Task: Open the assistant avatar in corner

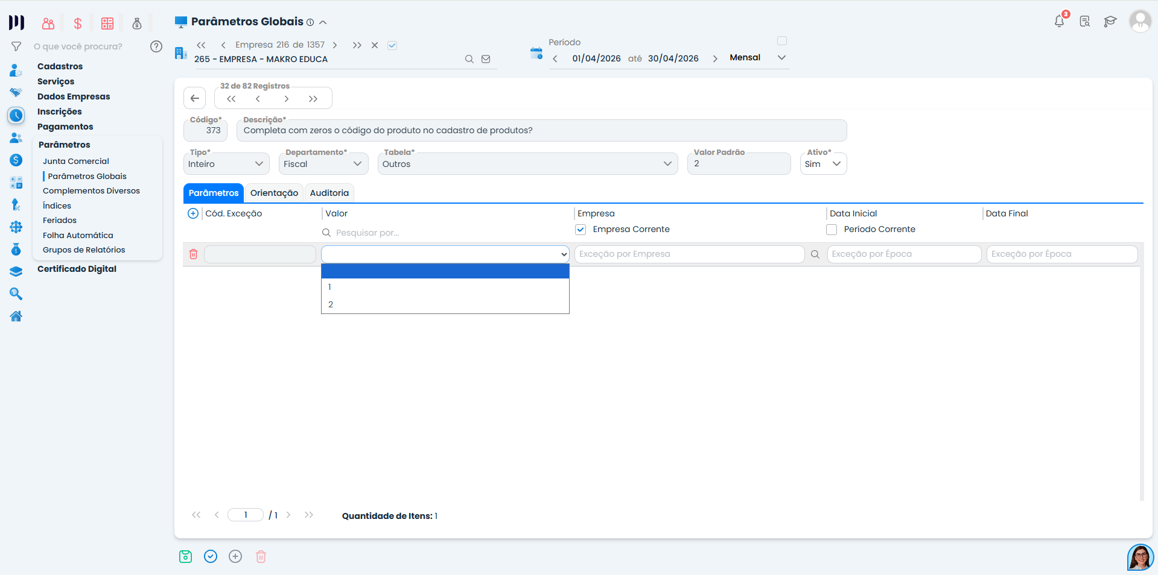Action: (1141, 558)
